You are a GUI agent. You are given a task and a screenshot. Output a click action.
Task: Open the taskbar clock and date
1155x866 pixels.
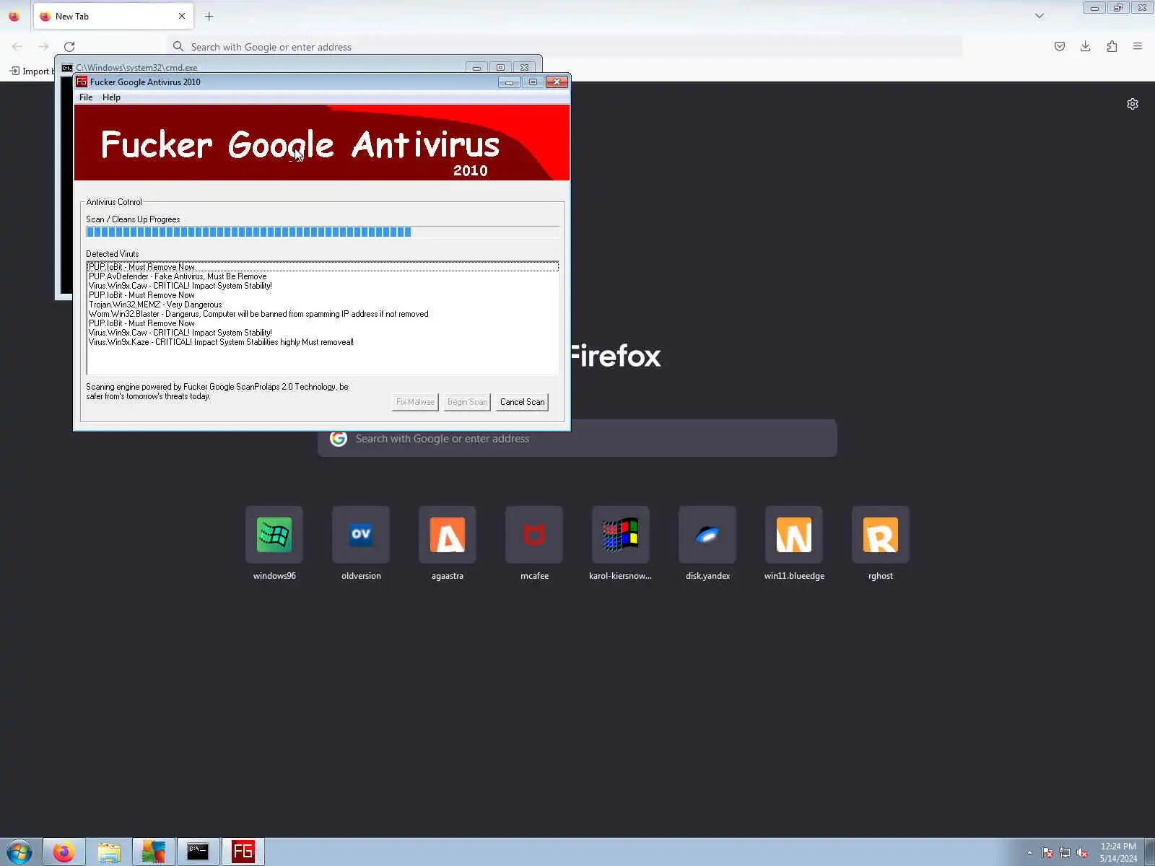click(x=1118, y=852)
